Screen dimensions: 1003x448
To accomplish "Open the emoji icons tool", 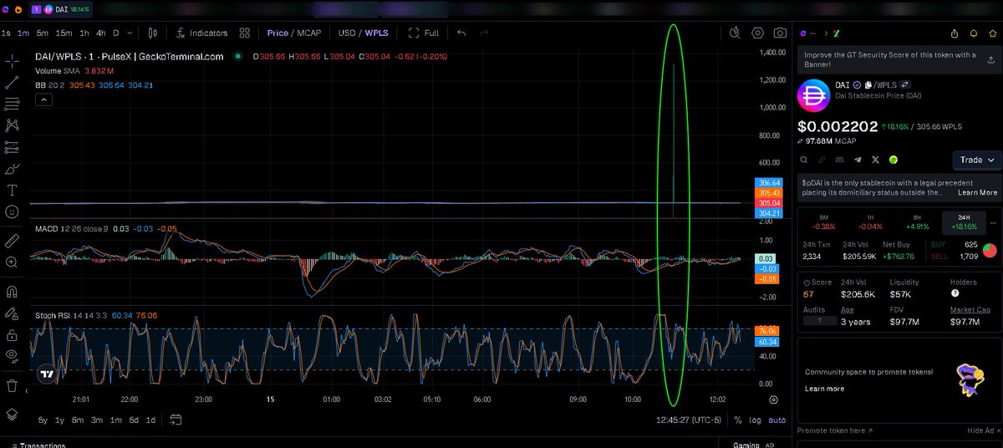I will (x=12, y=212).
